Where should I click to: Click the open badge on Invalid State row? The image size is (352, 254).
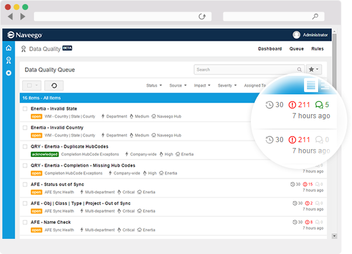(36, 117)
